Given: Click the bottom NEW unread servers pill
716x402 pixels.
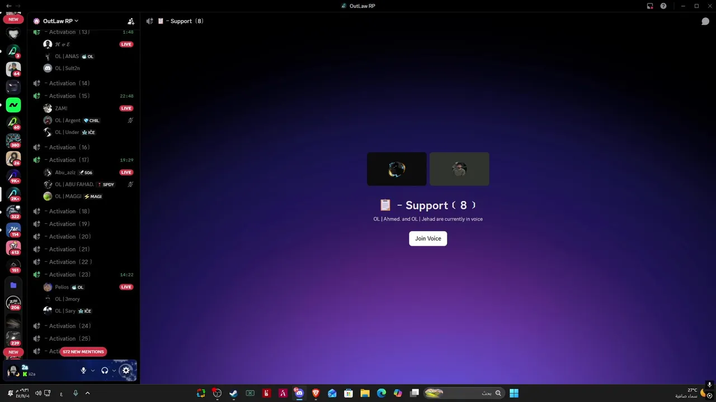Looking at the screenshot, I should pyautogui.click(x=13, y=352).
